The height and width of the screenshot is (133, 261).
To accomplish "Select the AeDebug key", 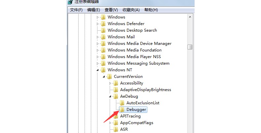I will pos(129,96).
